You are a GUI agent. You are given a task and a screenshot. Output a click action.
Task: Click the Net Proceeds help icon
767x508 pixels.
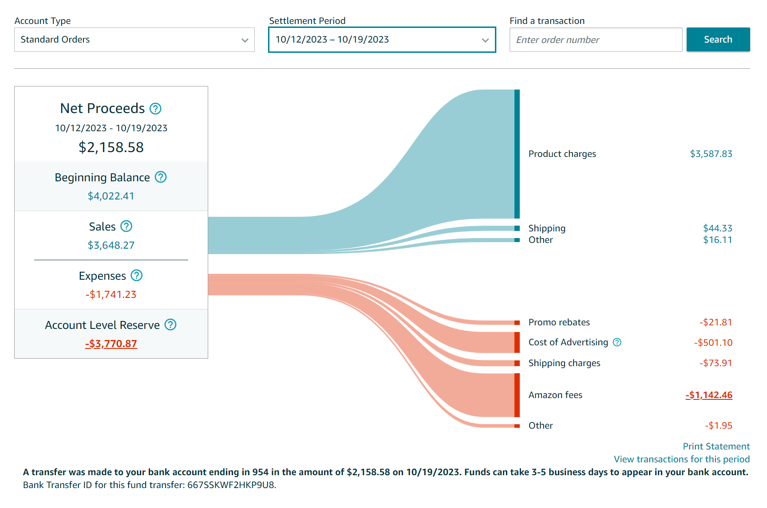[155, 109]
